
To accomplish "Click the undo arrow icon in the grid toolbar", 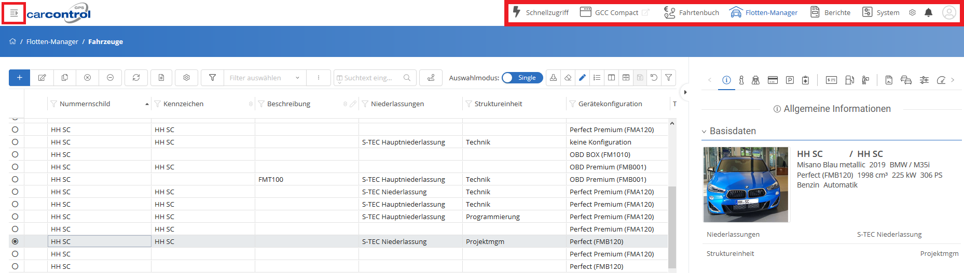I will coord(654,78).
